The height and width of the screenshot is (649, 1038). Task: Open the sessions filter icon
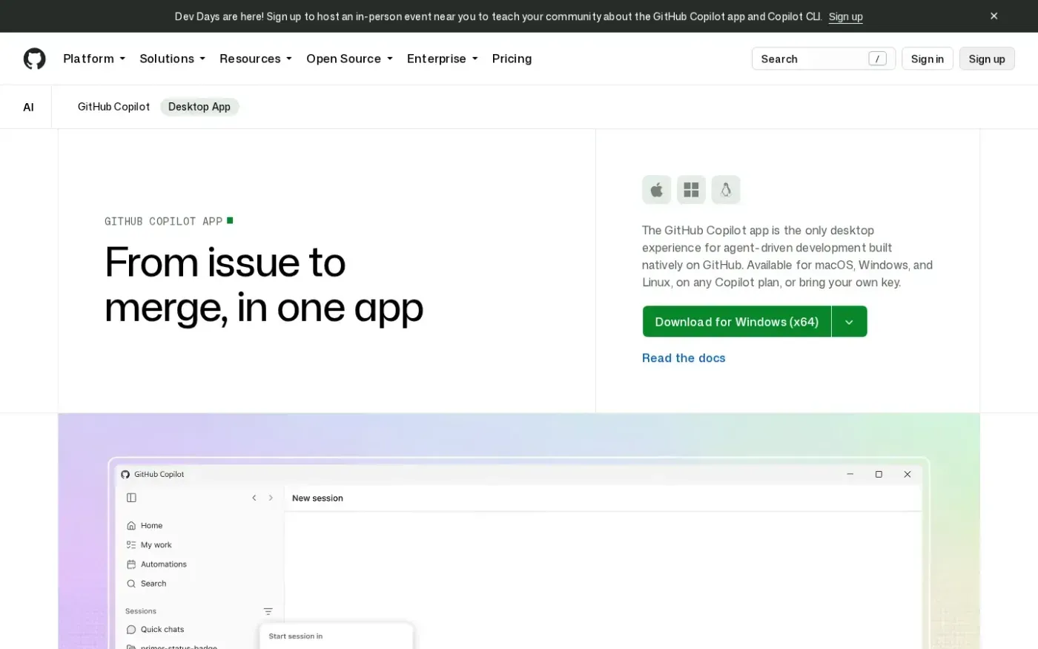[268, 611]
